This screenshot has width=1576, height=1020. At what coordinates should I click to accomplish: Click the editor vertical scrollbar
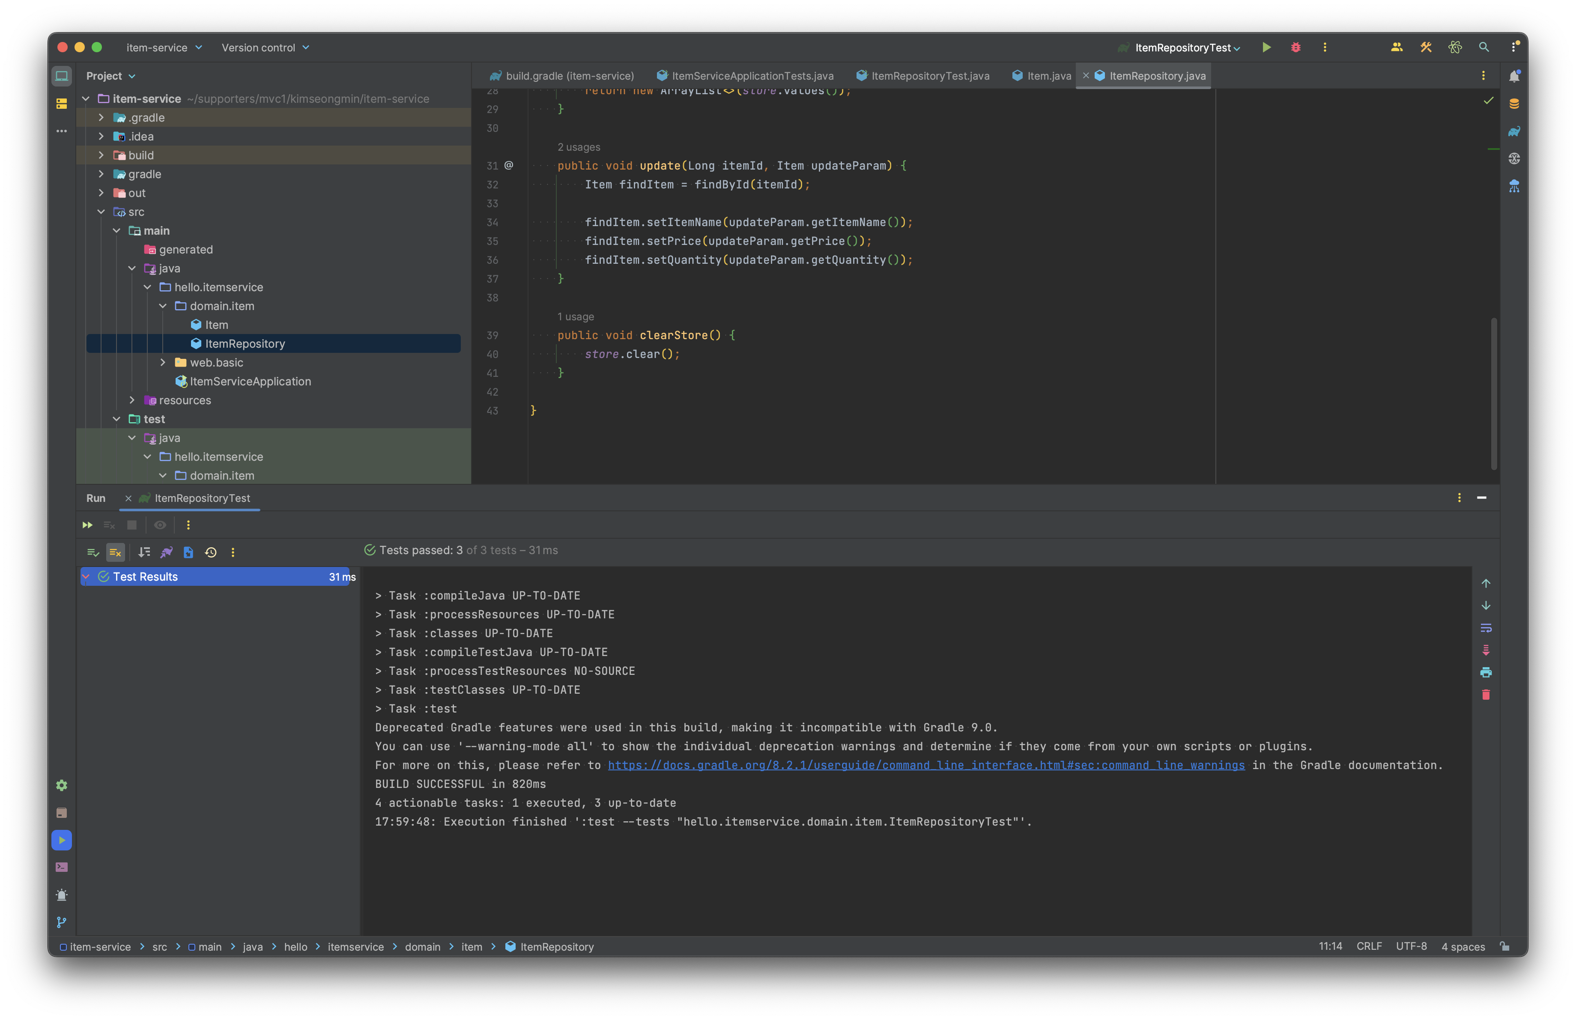[x=1493, y=394]
